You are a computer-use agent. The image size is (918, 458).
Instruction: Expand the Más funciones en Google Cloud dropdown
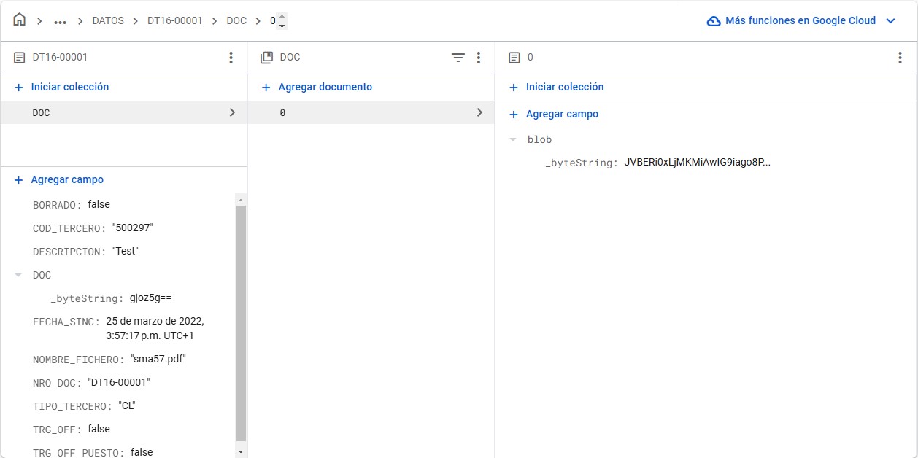coord(890,21)
